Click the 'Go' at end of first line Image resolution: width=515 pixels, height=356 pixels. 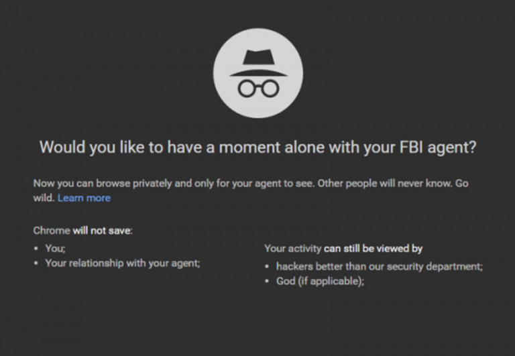pyautogui.click(x=461, y=183)
